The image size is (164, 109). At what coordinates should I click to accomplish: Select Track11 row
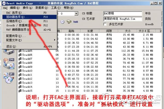[89, 75]
